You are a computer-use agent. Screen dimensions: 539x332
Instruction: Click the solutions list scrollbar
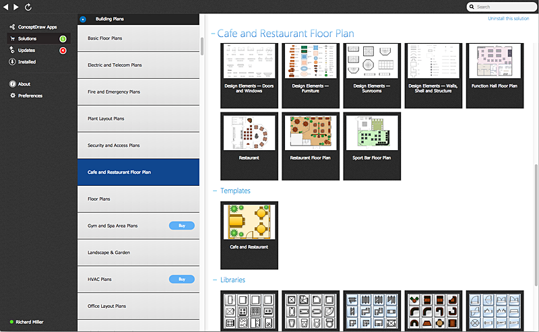tap(202, 46)
